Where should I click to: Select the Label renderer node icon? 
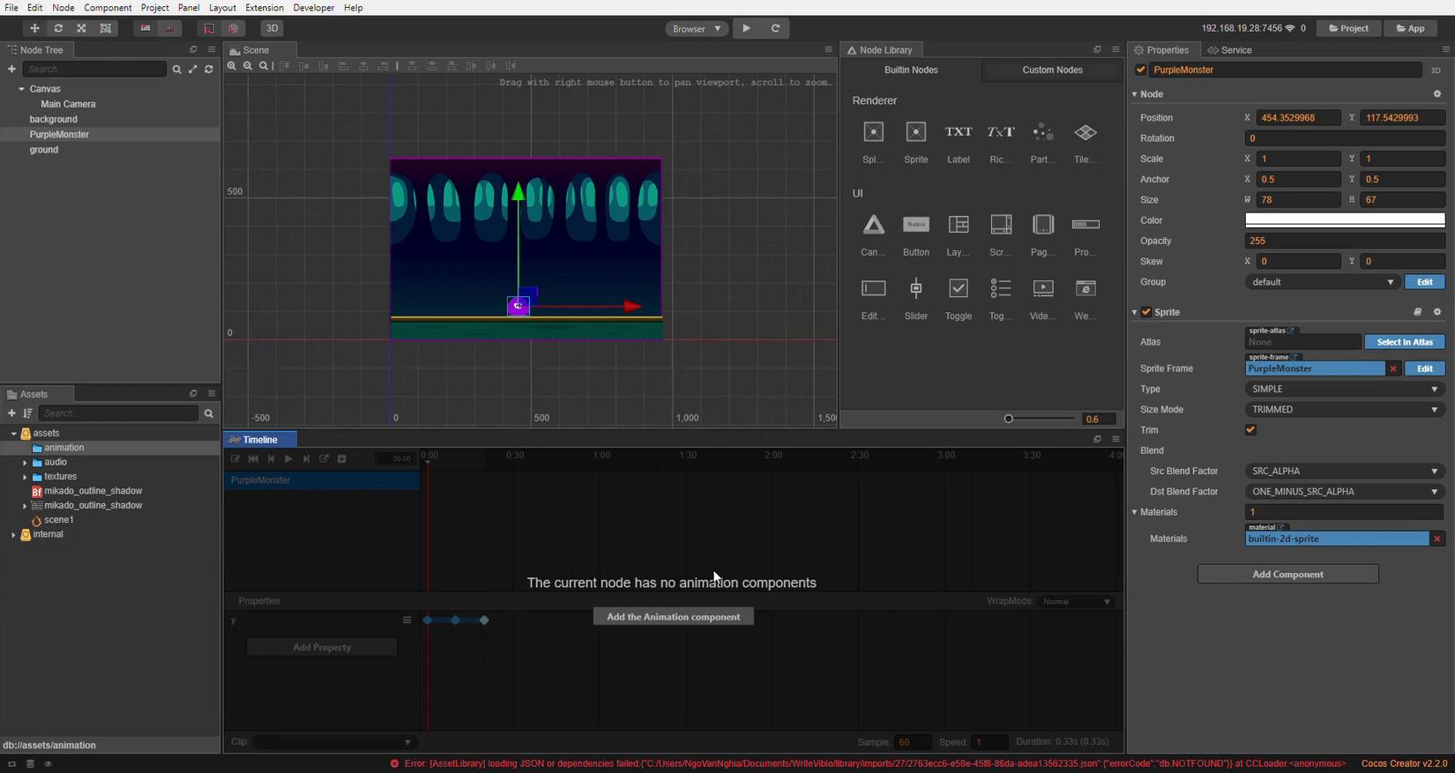pyautogui.click(x=958, y=132)
